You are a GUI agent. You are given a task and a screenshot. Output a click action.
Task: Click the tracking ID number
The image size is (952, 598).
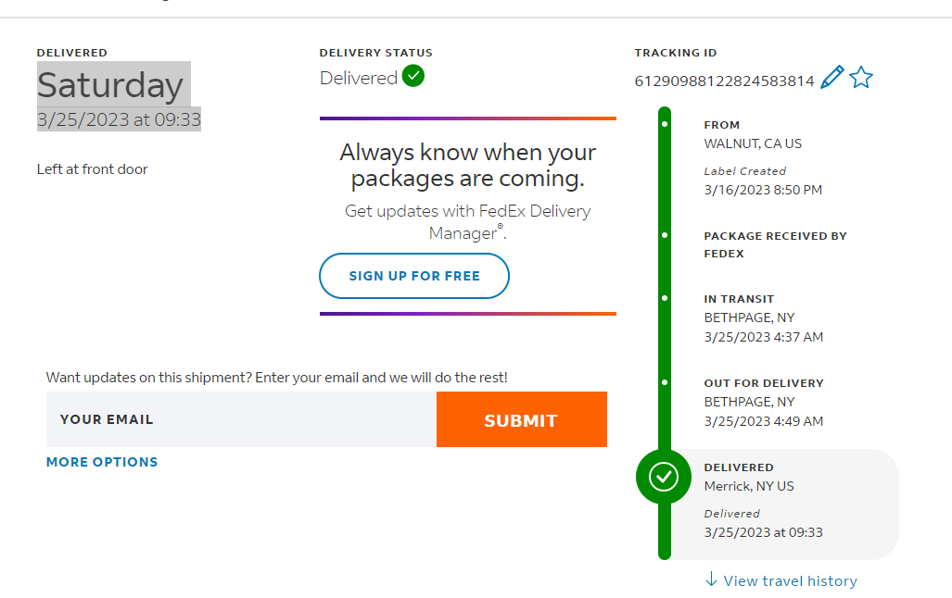pos(724,81)
